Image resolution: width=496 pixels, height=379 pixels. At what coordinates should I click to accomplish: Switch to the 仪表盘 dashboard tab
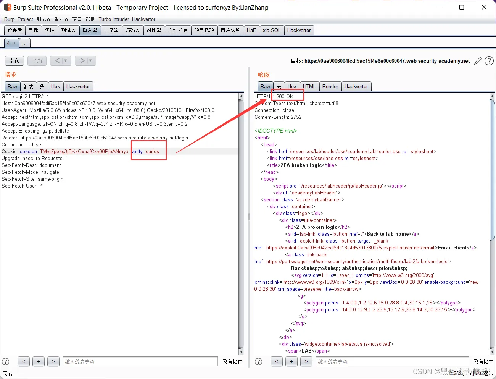coord(14,30)
